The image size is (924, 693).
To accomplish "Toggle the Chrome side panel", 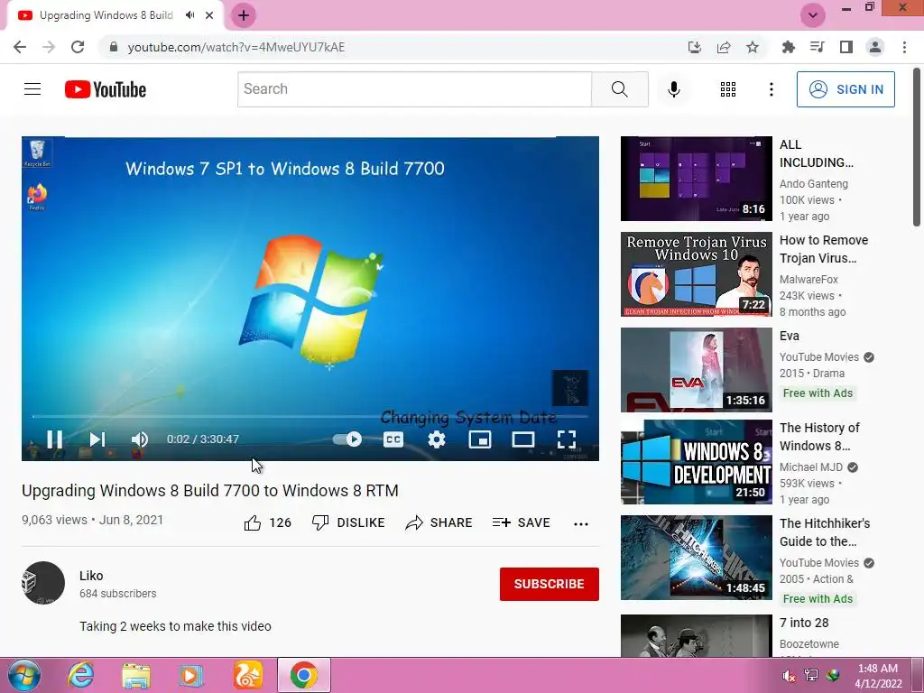I will coord(846,47).
